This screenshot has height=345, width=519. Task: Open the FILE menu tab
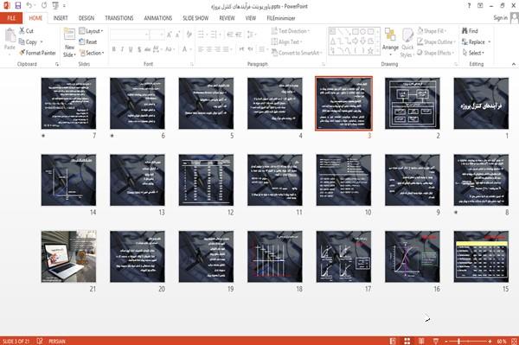click(x=11, y=18)
